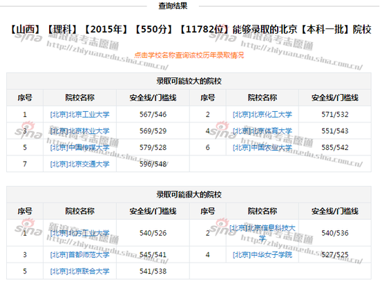Open the 中华女子学院 link
This screenshot has height=284, width=380.
click(263, 255)
